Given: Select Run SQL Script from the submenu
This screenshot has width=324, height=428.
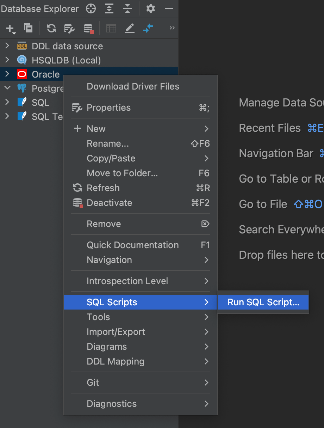Looking at the screenshot, I should pos(263,302).
